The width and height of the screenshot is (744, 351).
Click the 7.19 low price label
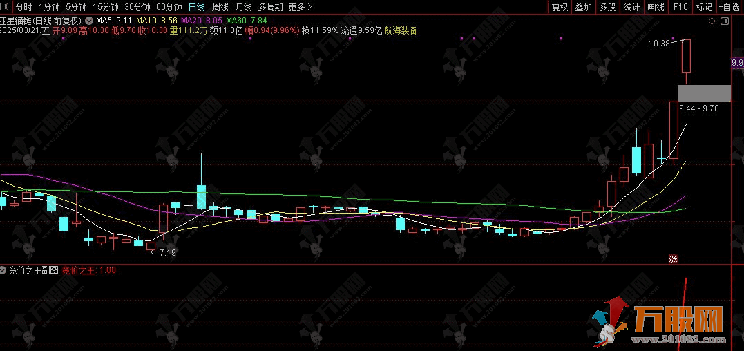(x=167, y=253)
